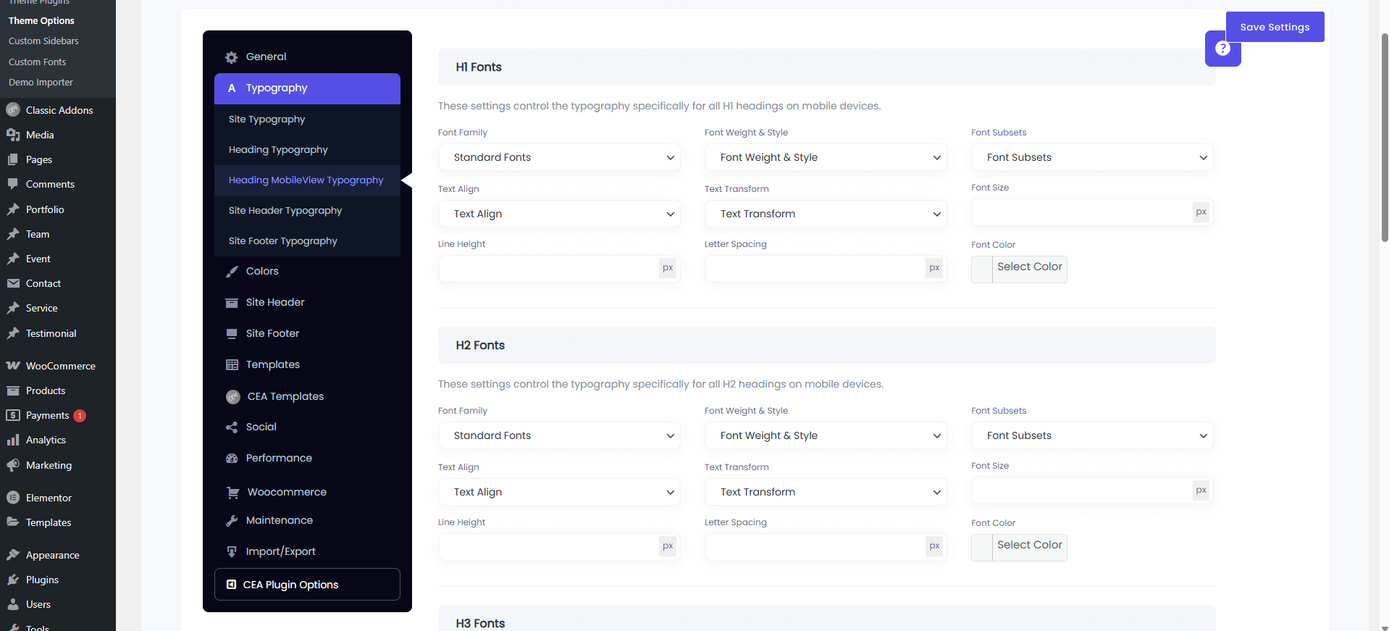This screenshot has width=1389, height=631.
Task: Click the Site Footer panel icon
Action: point(232,334)
